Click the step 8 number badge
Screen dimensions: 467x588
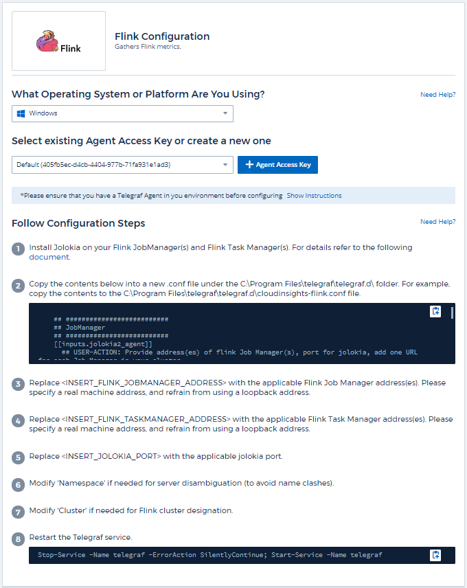pos(19,538)
